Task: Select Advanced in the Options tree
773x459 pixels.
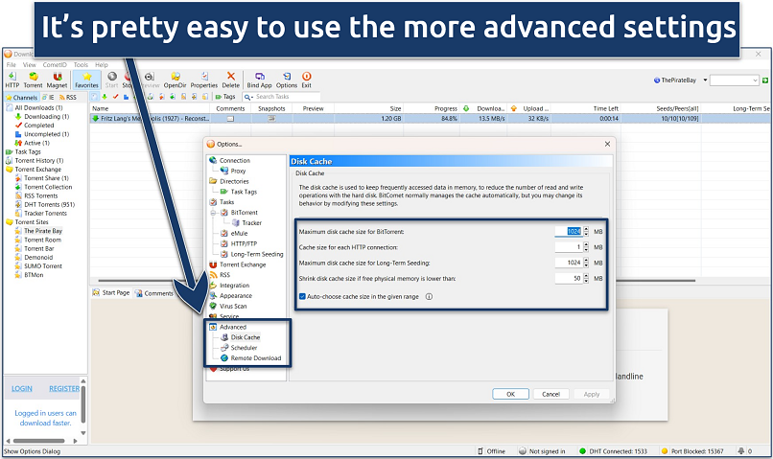Action: (233, 327)
